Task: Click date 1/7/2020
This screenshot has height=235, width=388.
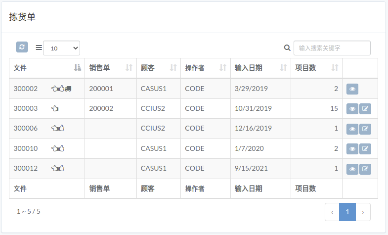Action: (249, 148)
